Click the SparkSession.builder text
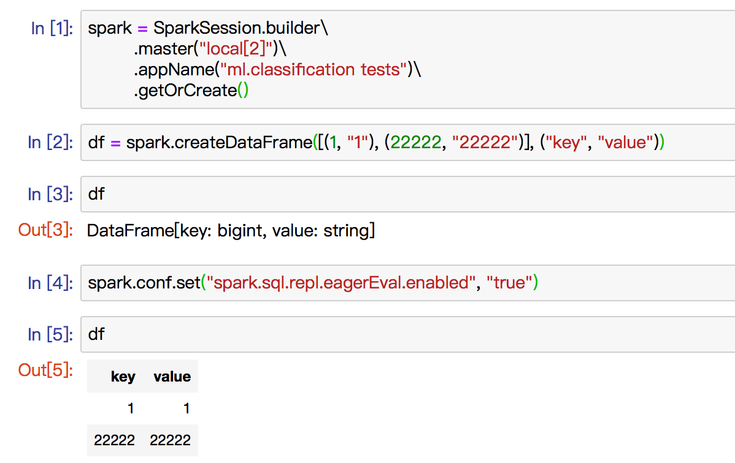Screen dimensions: 735x463 point(237,28)
